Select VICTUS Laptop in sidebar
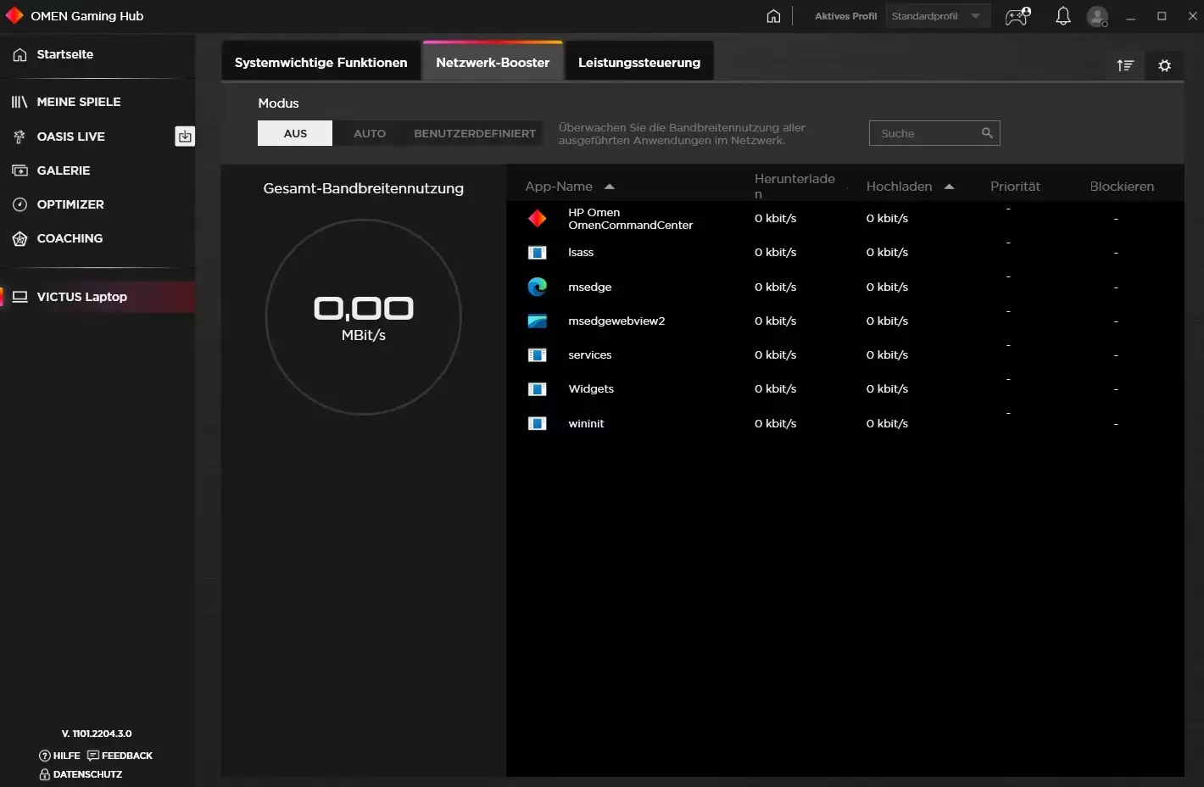 tap(98, 297)
